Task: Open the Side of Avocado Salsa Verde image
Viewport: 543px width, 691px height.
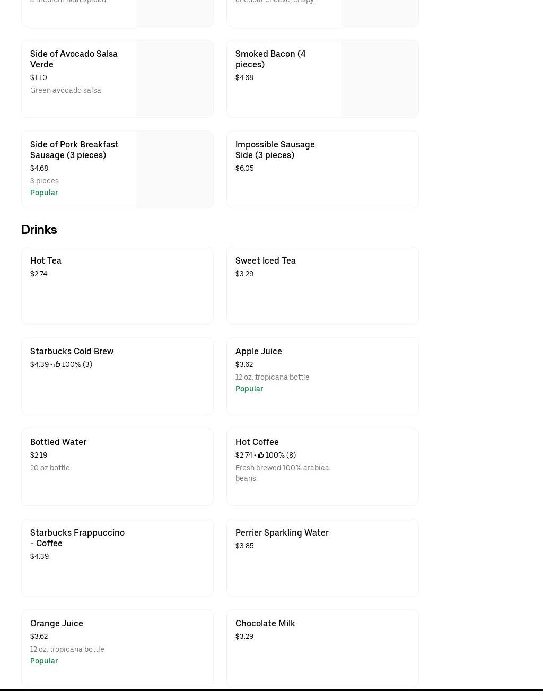Action: pos(174,78)
